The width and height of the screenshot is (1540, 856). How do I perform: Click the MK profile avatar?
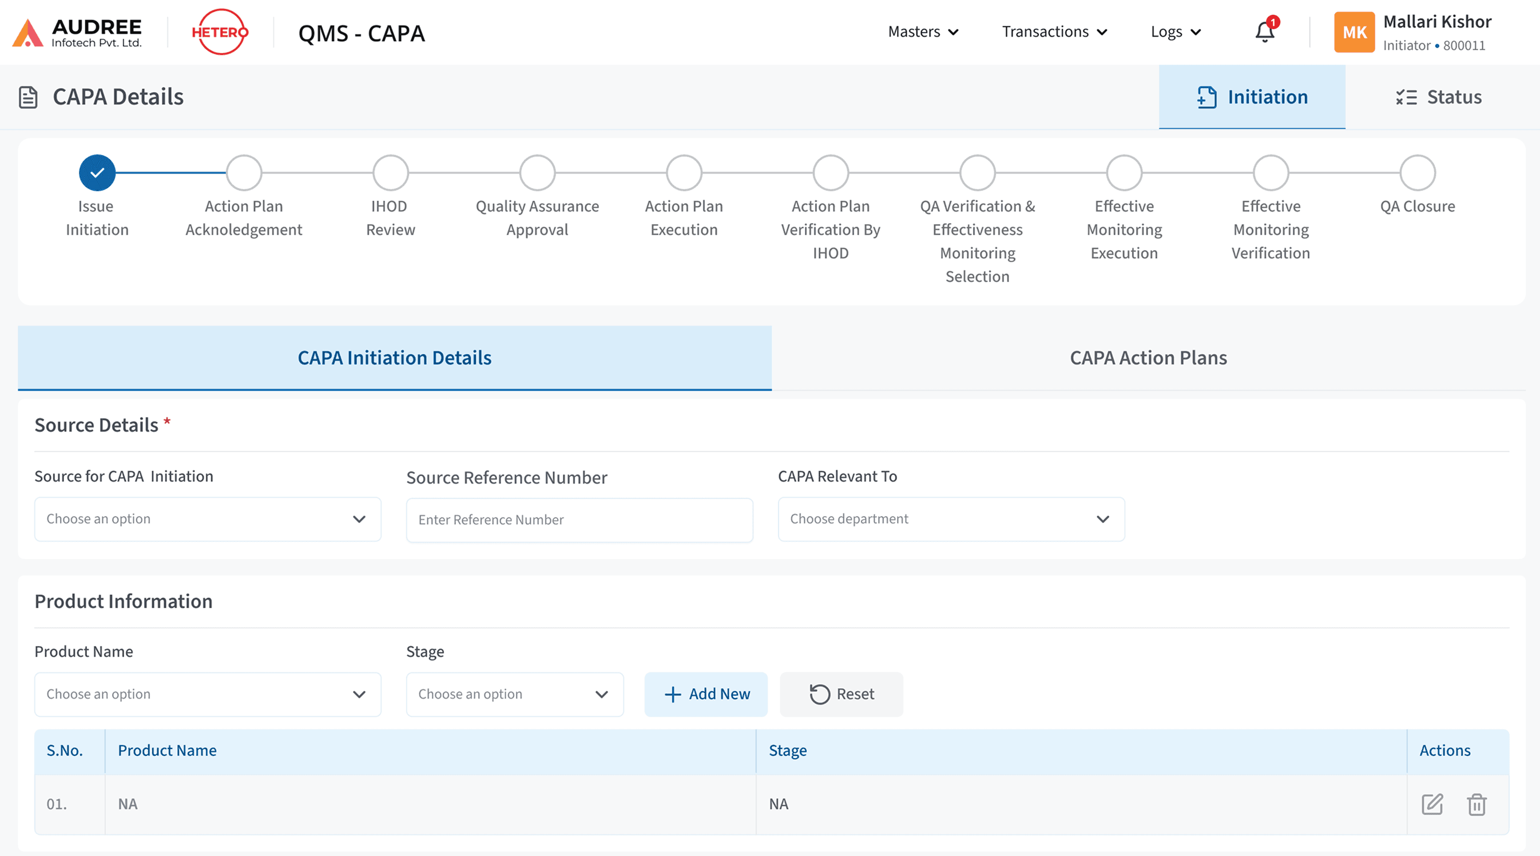coord(1354,31)
